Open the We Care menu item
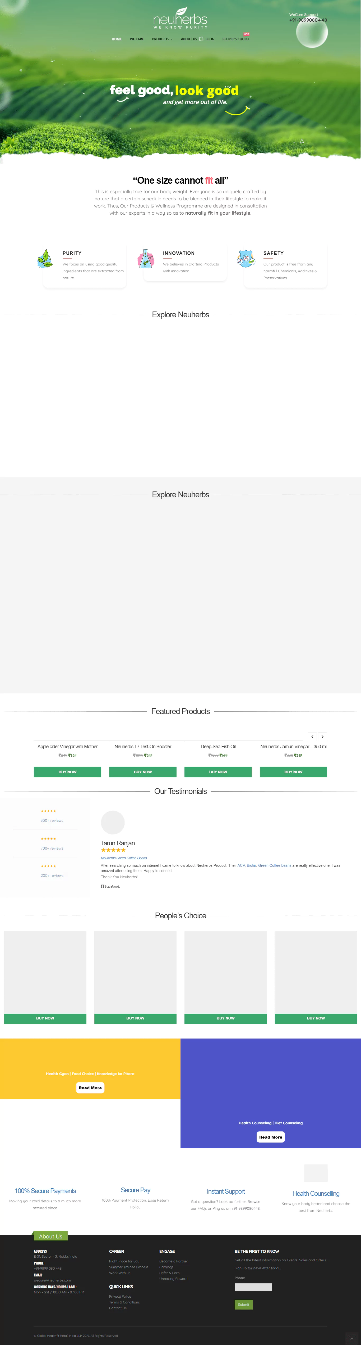361x1345 pixels. tap(137, 39)
